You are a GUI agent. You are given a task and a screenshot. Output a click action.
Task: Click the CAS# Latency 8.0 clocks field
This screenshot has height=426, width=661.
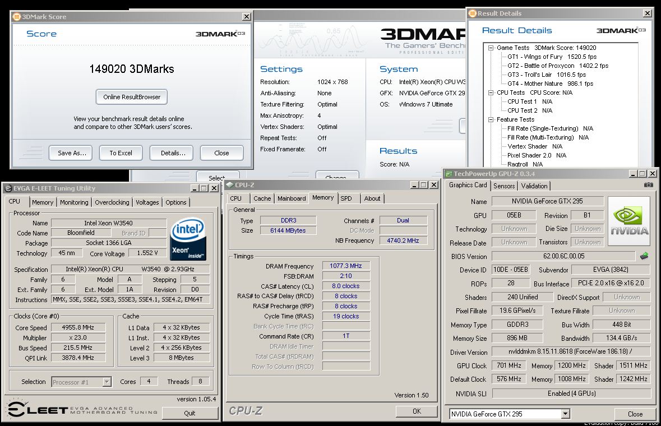[x=346, y=286]
